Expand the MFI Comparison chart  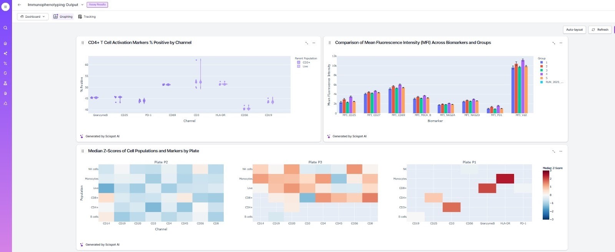pos(553,43)
